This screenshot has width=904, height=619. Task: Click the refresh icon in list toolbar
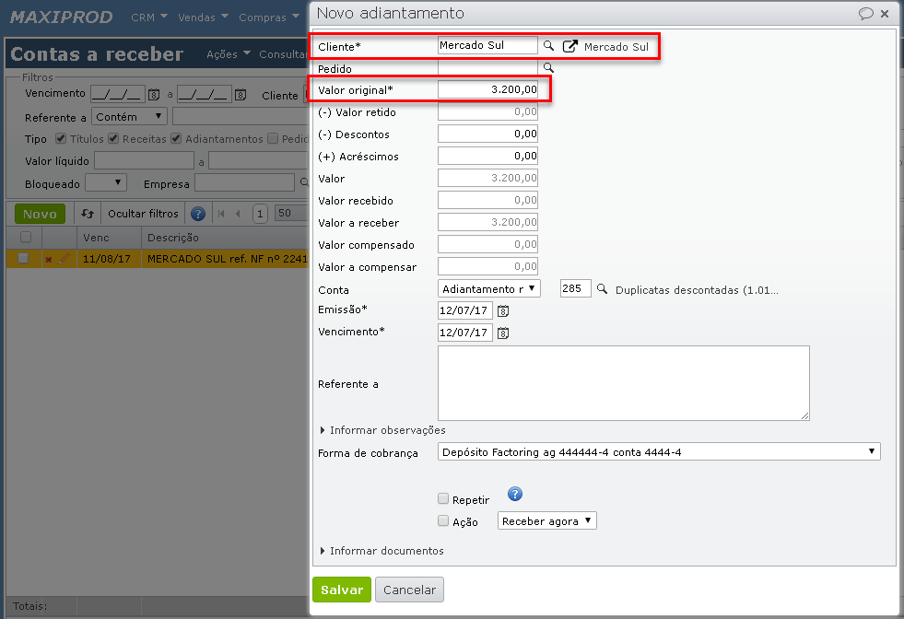click(x=88, y=214)
